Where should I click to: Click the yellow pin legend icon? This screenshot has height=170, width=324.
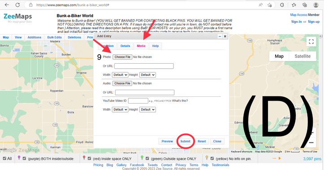207,158
